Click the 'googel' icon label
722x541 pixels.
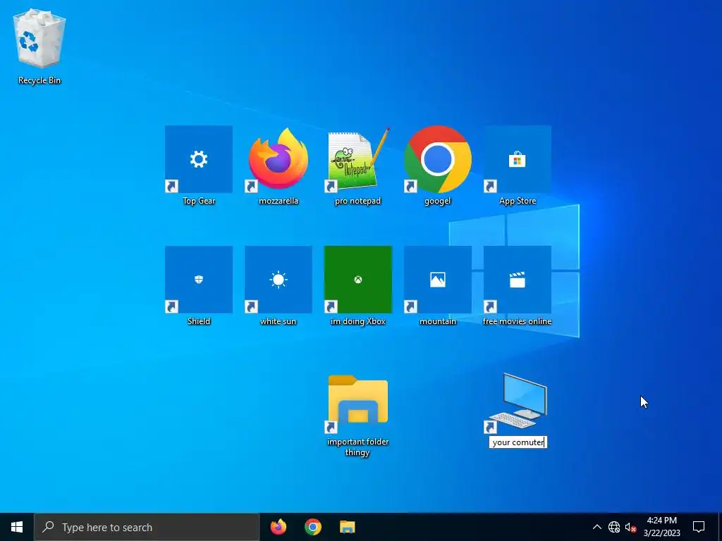click(x=437, y=201)
